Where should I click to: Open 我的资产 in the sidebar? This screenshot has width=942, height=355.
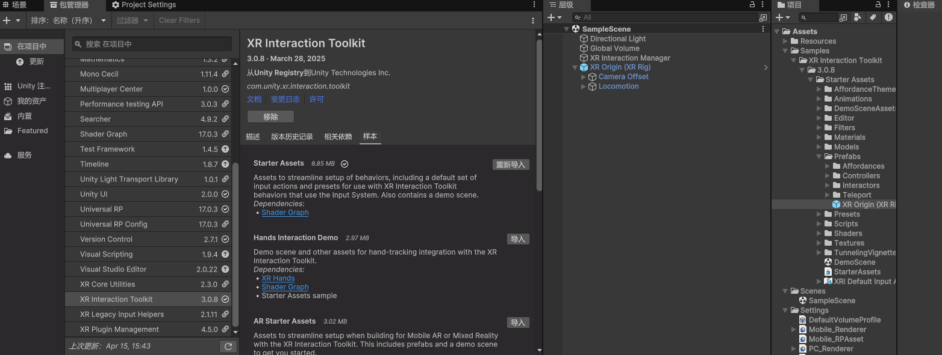(x=32, y=101)
